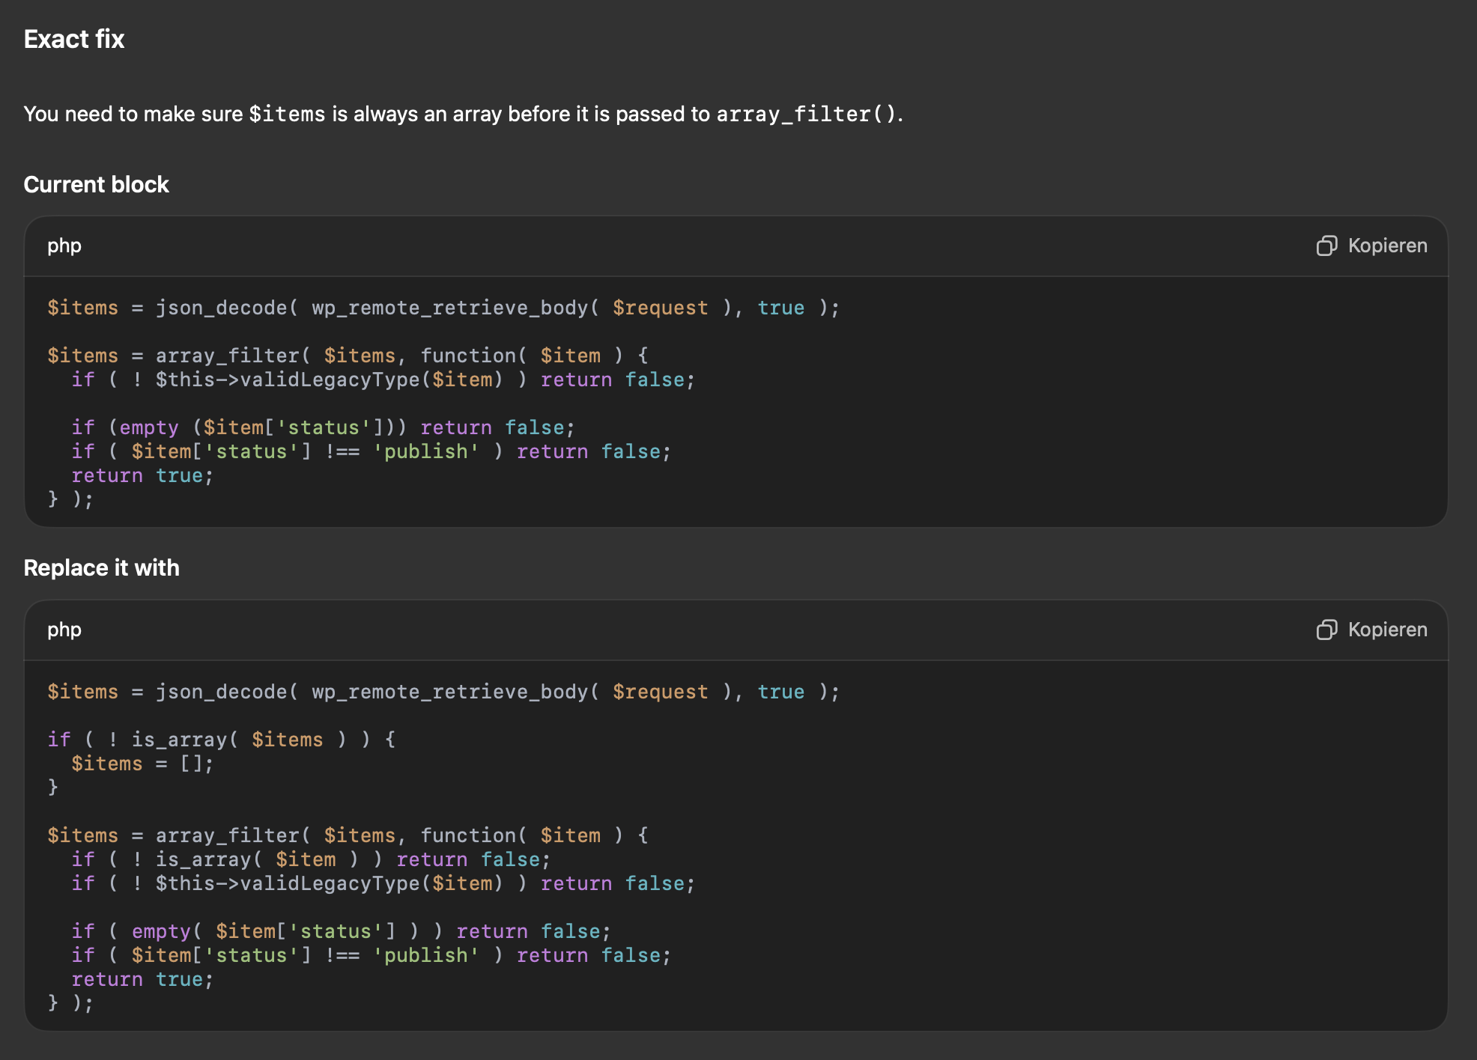Click the php language label of the second code block
The height and width of the screenshot is (1060, 1477).
[x=64, y=630]
